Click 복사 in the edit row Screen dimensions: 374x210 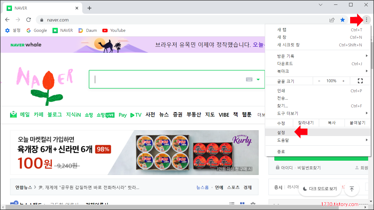332,123
